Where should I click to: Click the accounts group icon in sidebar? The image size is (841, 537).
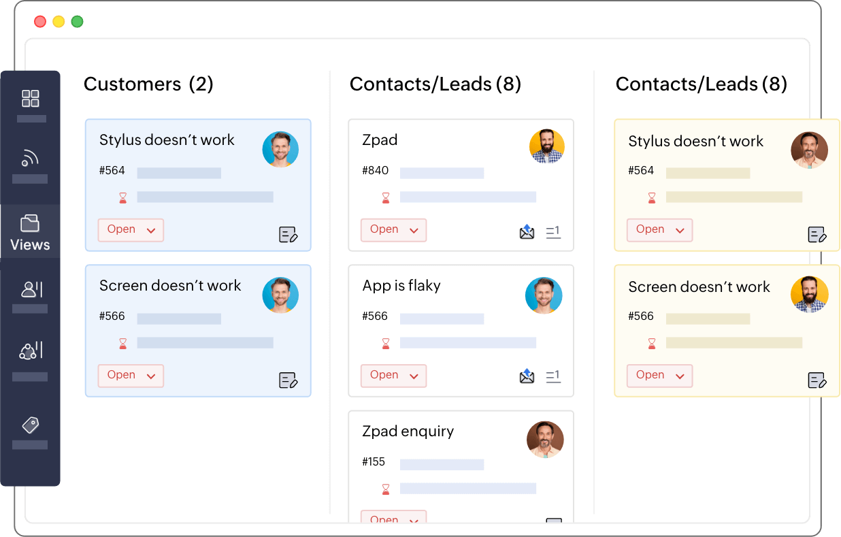[31, 351]
